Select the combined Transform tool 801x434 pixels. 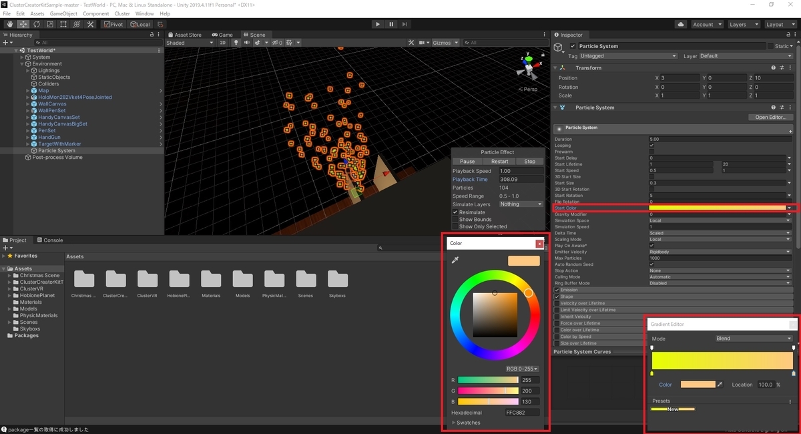point(76,25)
